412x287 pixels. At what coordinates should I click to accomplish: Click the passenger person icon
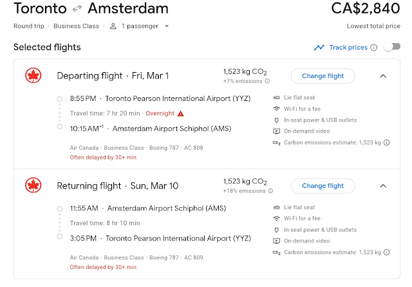[x=113, y=26]
